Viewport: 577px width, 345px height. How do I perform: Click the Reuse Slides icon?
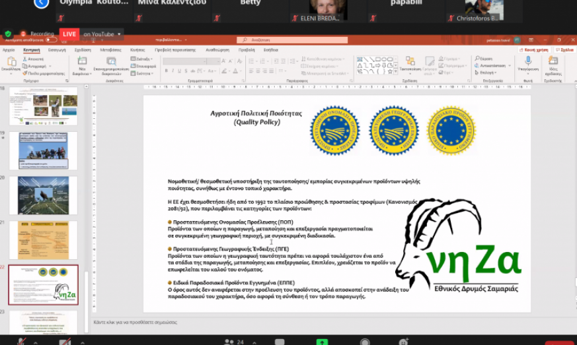pyautogui.click(x=111, y=61)
